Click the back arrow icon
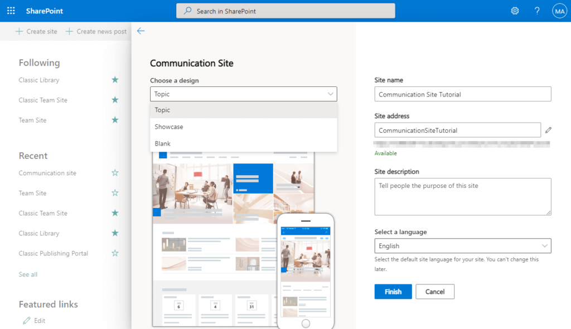 [x=141, y=31]
